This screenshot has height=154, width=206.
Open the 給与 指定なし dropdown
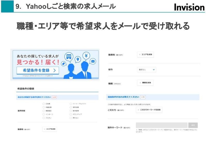(147, 70)
